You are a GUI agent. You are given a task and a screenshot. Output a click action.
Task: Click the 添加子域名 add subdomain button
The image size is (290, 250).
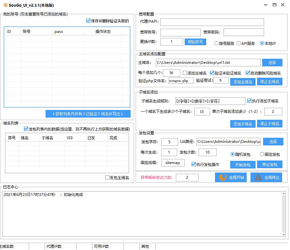(242, 124)
